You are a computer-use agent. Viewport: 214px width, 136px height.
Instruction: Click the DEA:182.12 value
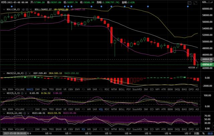pos(56,73)
